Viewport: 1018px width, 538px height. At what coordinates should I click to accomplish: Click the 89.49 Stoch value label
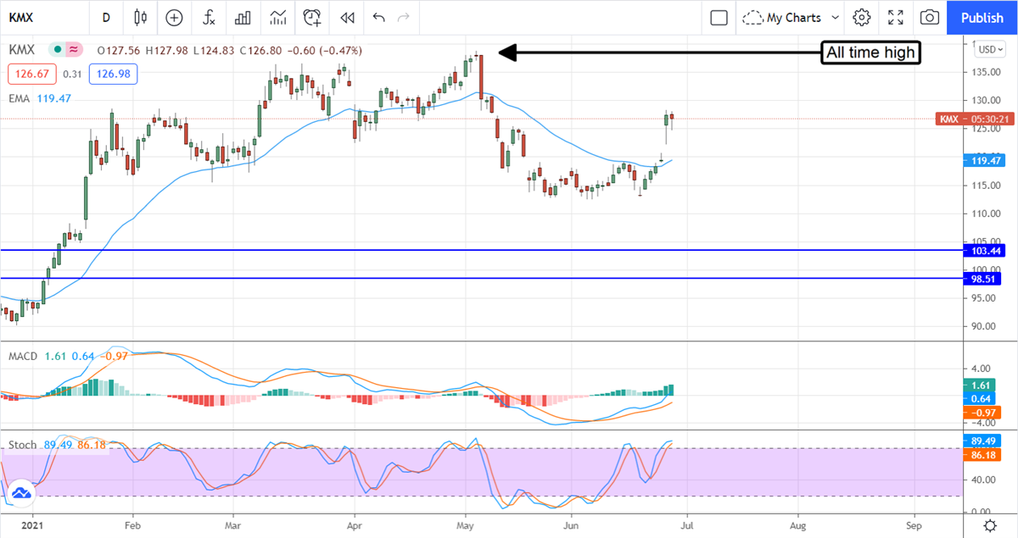point(982,441)
